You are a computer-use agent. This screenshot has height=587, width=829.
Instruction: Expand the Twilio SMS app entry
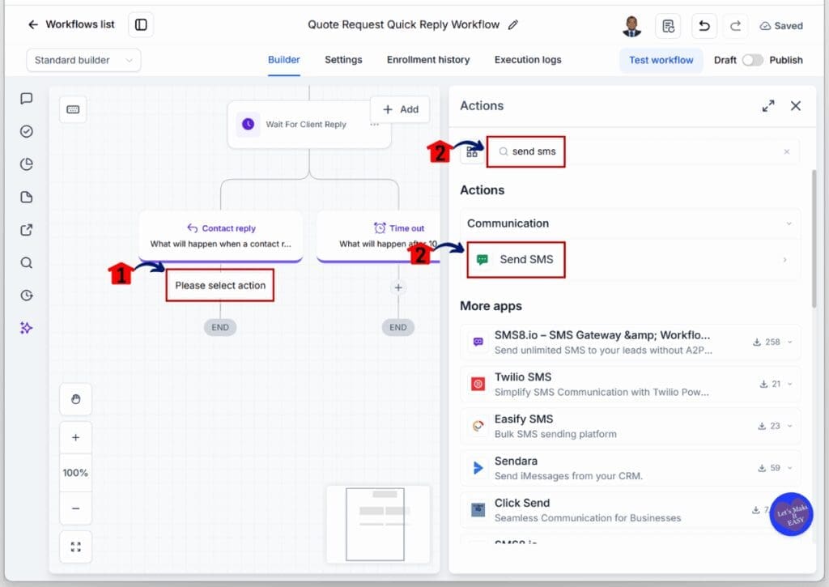pyautogui.click(x=790, y=384)
